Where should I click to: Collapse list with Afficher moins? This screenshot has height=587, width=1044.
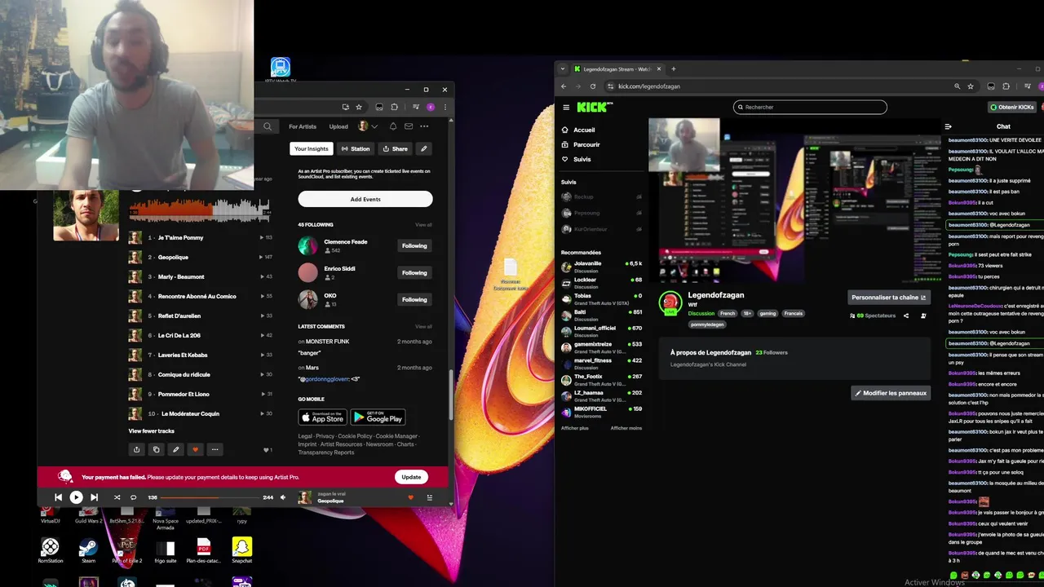[626, 428]
